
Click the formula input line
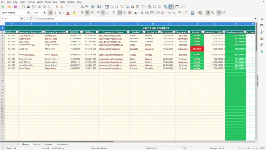click(x=146, y=19)
